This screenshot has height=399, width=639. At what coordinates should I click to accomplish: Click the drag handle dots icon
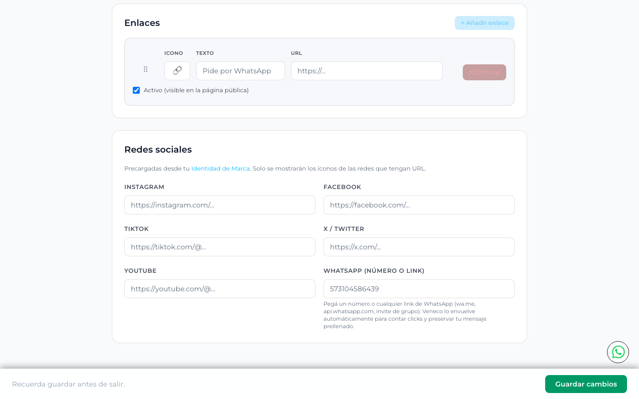tap(146, 69)
